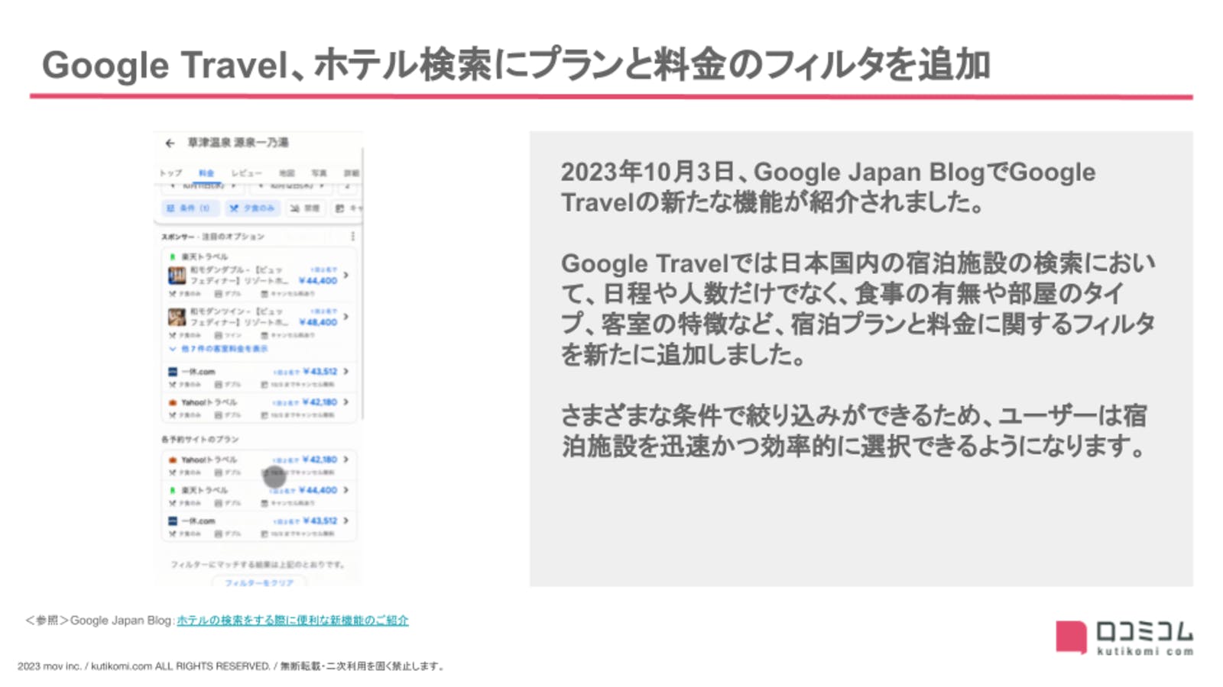Open the 条件 (1) filter chip
The height and width of the screenshot is (687, 1223).
190,208
